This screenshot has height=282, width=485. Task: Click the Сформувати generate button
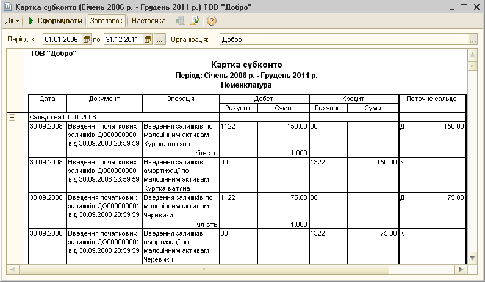tap(56, 21)
